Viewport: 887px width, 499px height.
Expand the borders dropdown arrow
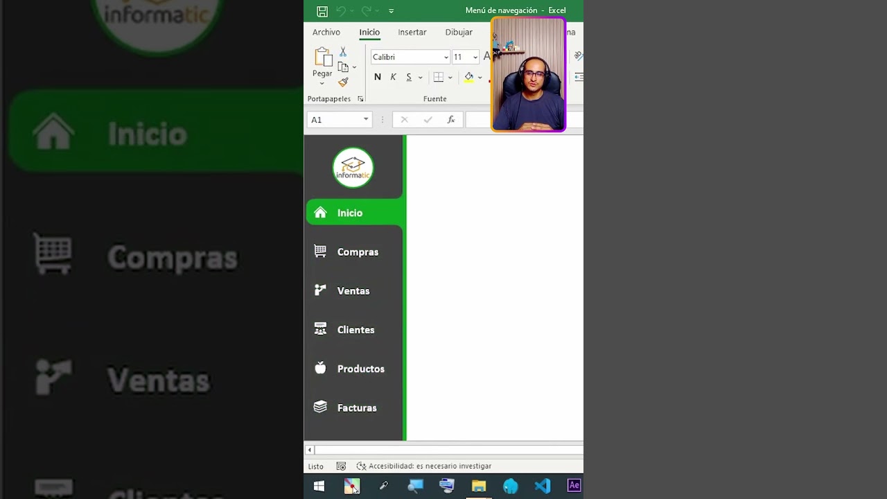(450, 78)
